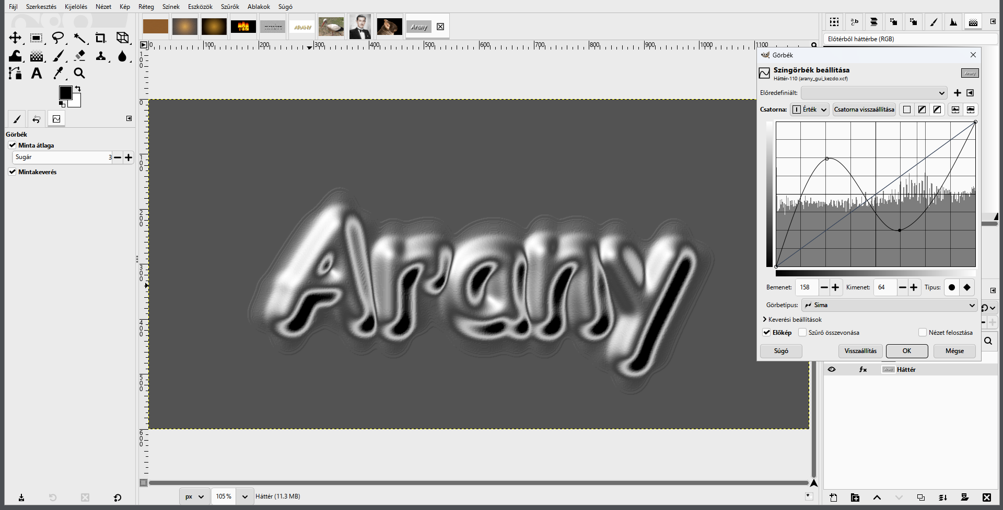The width and height of the screenshot is (1003, 510).
Task: Click Csatorna visszaállítása button
Action: tap(864, 110)
